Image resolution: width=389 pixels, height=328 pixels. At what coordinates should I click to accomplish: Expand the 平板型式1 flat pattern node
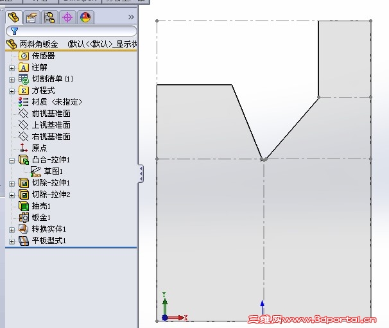coord(12,241)
